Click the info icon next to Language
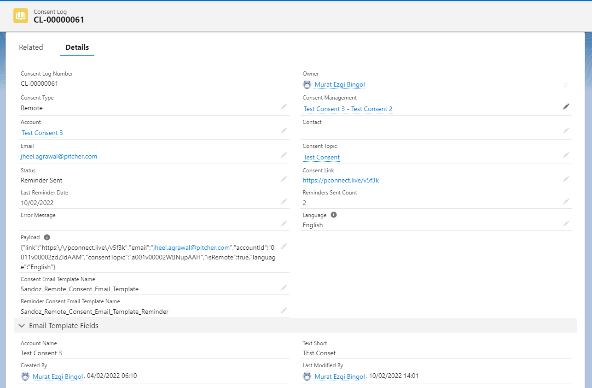 coord(333,214)
